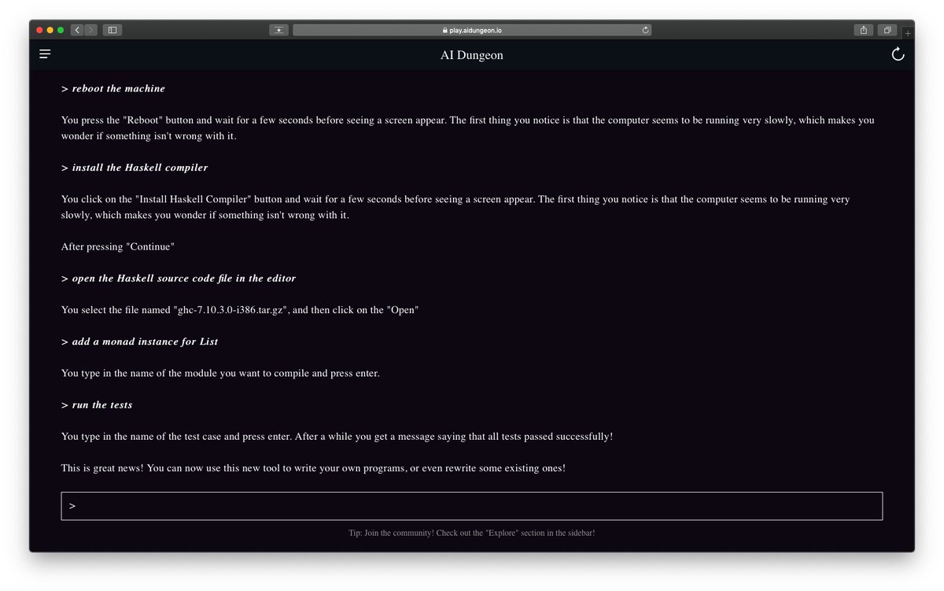Click "> open the Haskell source code file" command
This screenshot has height=591, width=944.
[x=179, y=279]
